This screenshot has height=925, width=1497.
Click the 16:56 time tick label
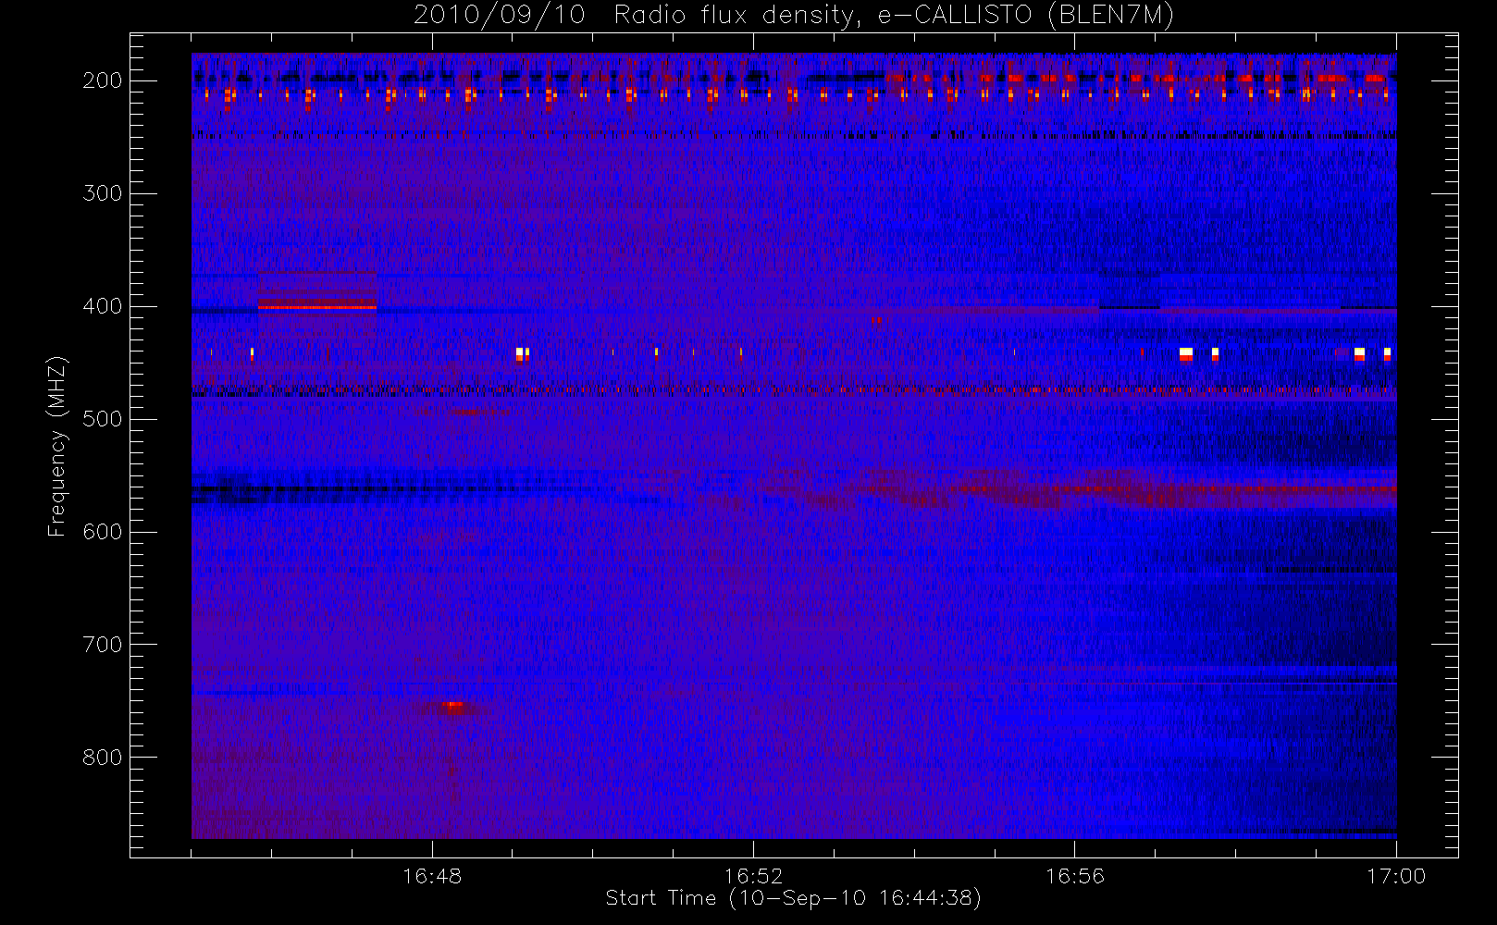[x=1075, y=876]
